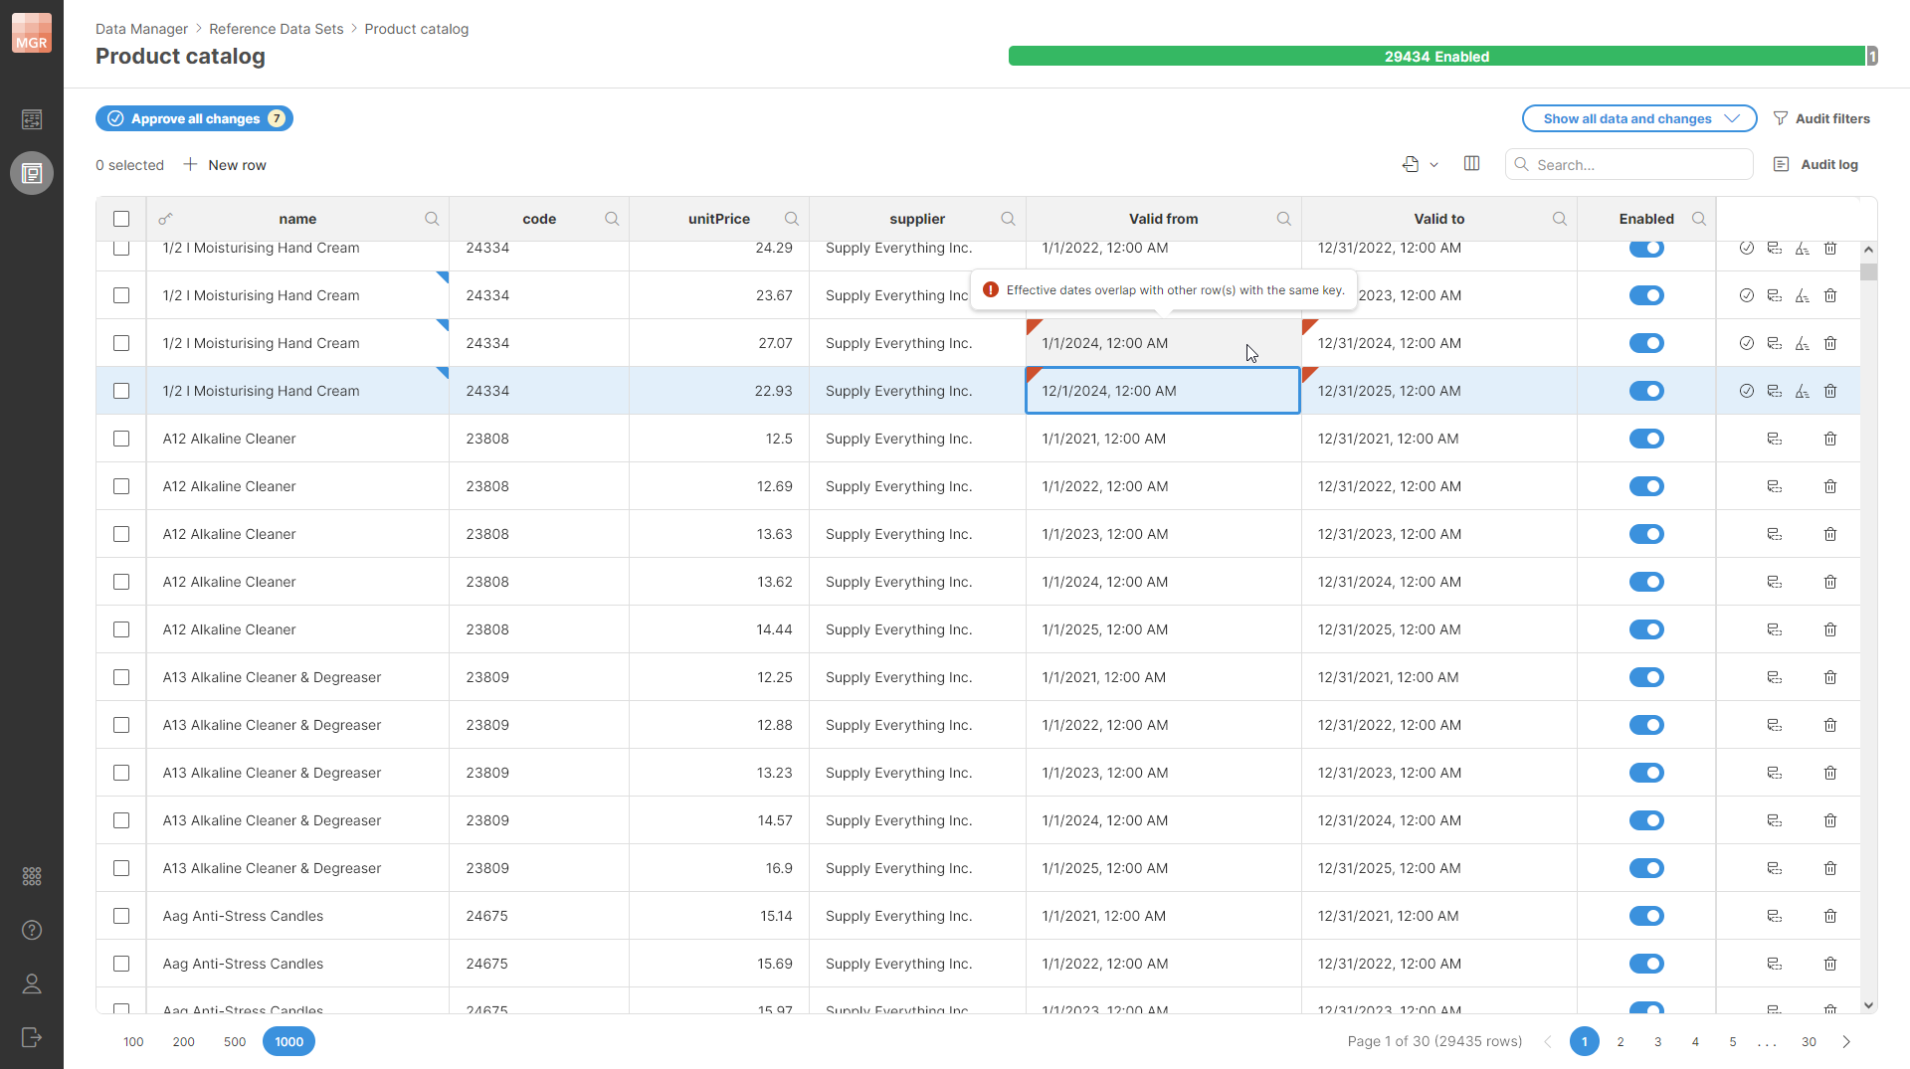1910x1069 pixels.
Task: Approve changes on the selected 24334 row
Action: coord(1748,390)
